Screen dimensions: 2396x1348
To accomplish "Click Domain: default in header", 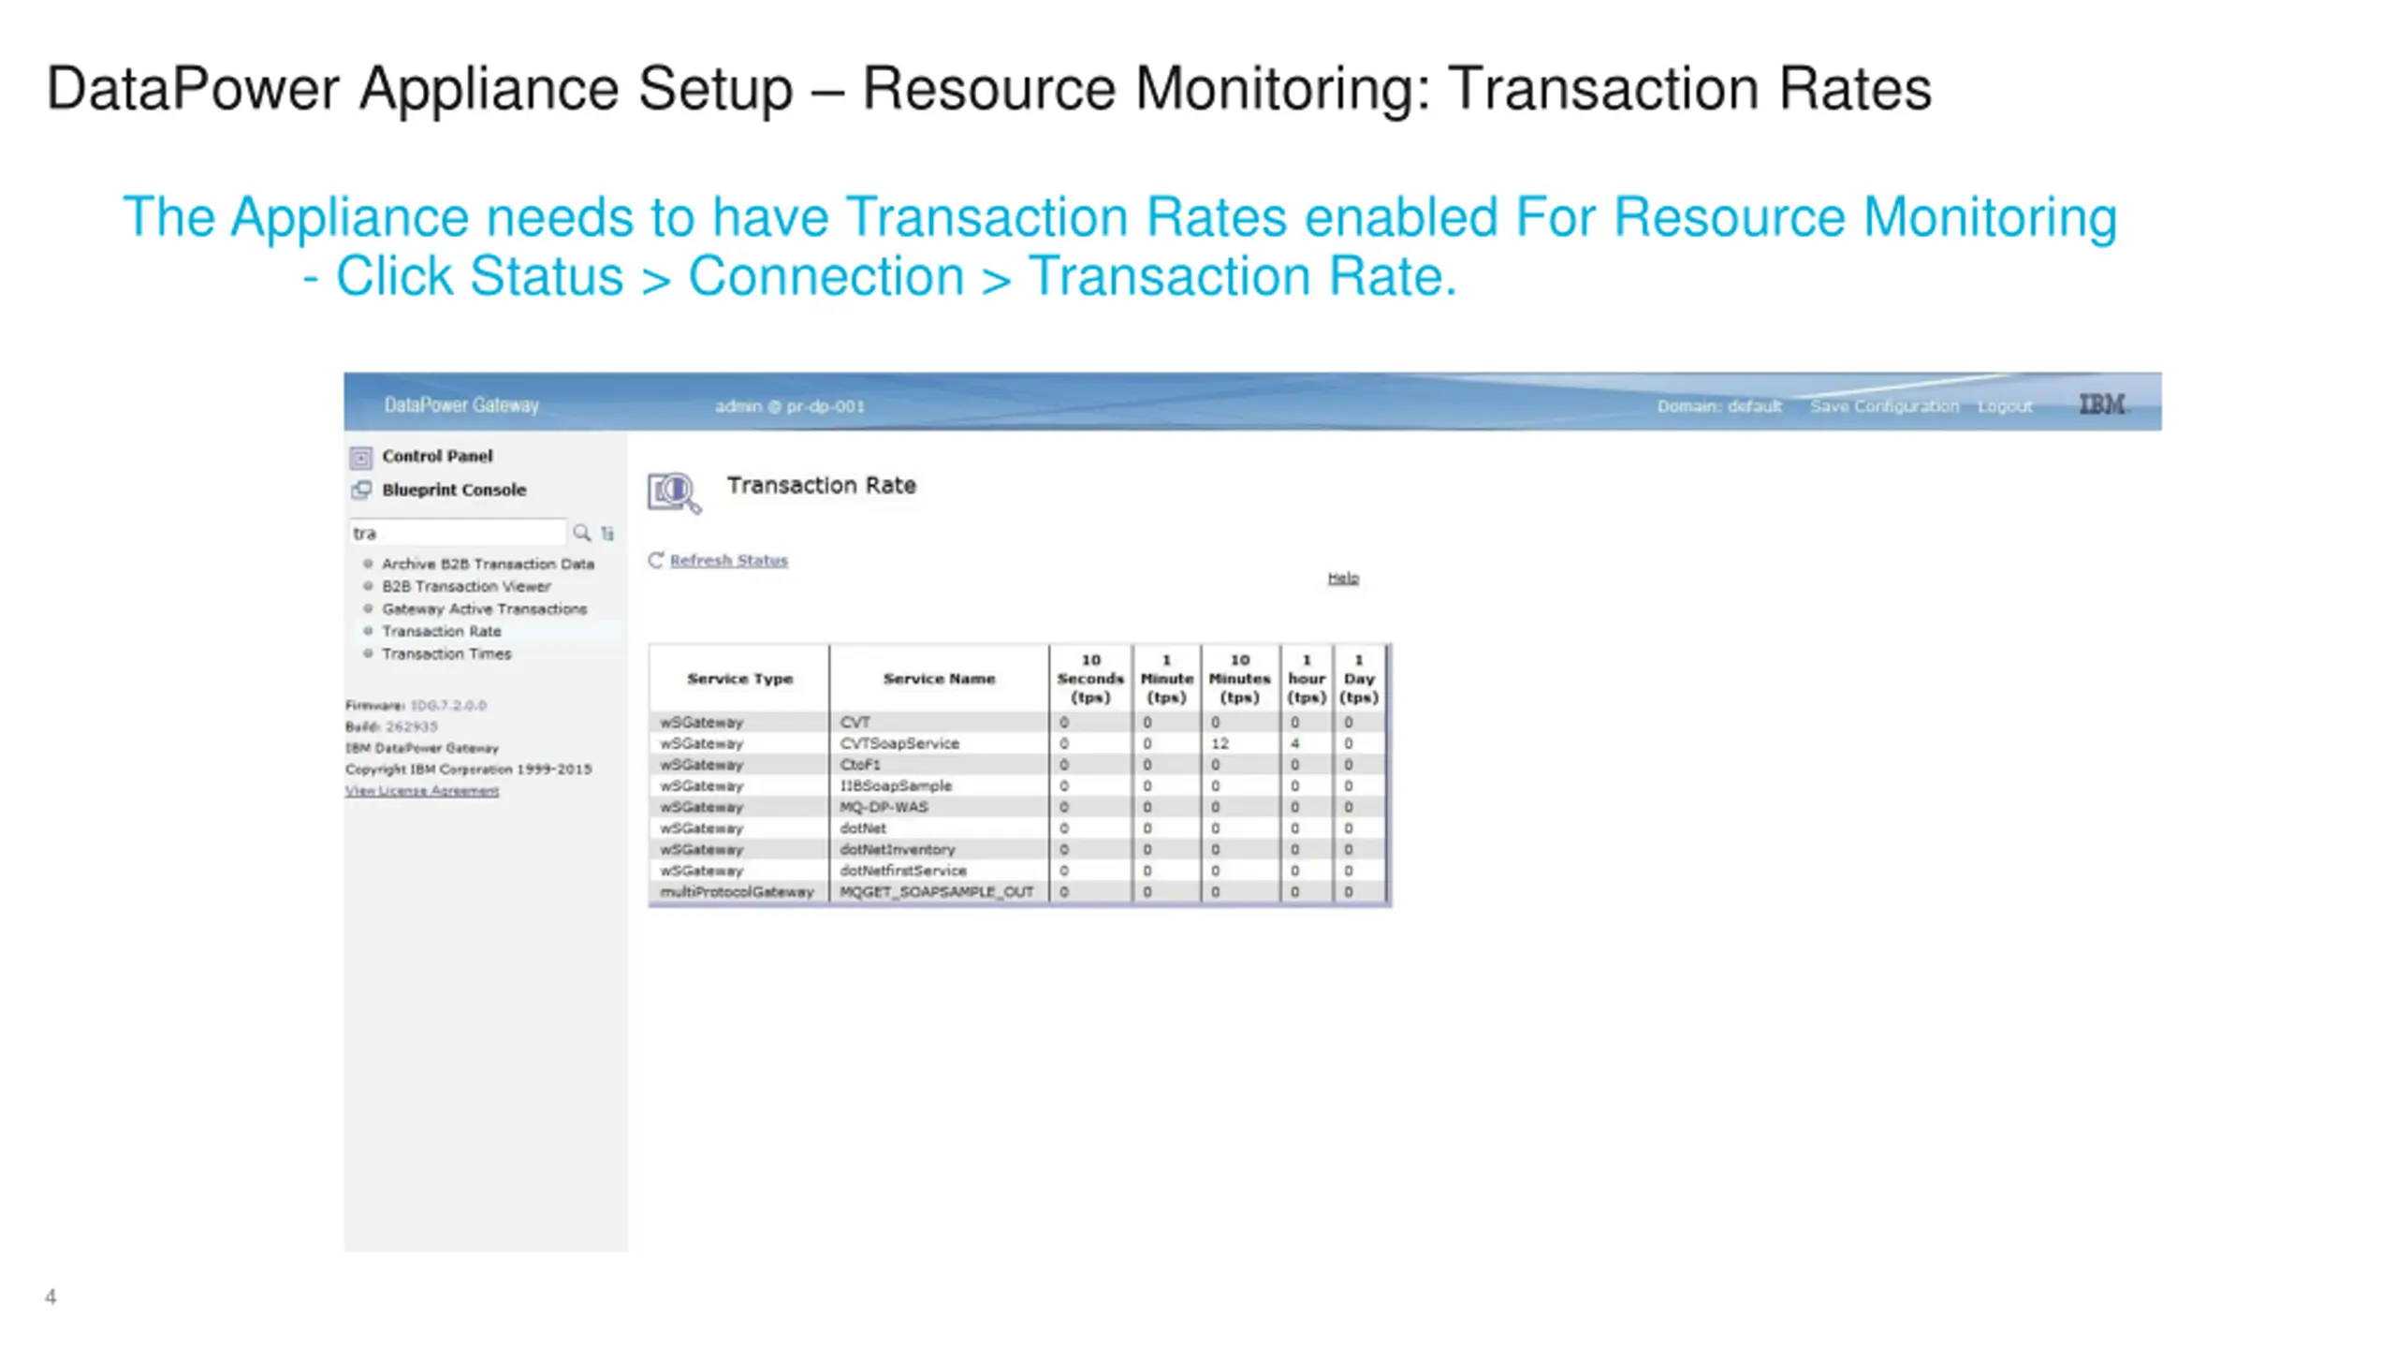I will pos(1719,406).
